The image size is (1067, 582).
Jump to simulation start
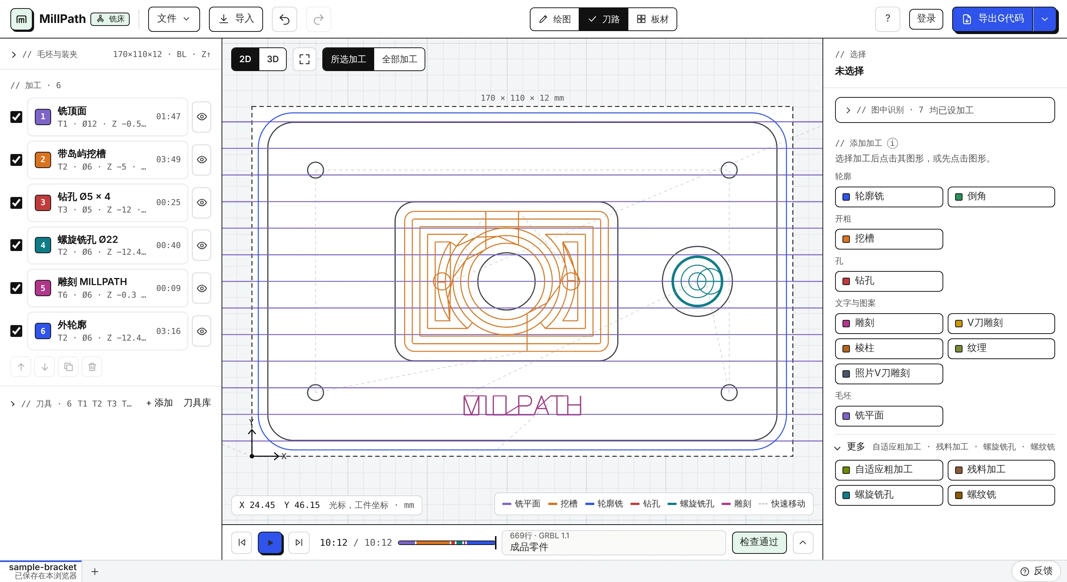[x=242, y=542]
